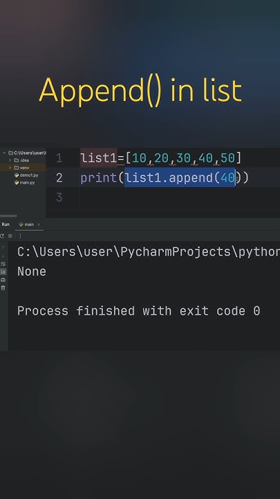Click the Run tool window label
280x499 pixels.
6,225
